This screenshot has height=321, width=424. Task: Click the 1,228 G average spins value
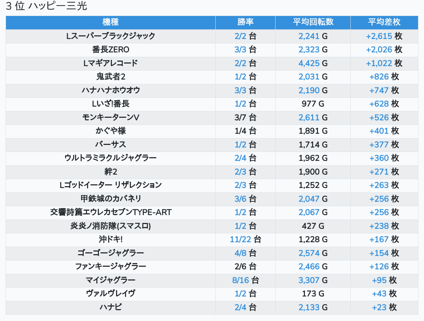(313, 240)
